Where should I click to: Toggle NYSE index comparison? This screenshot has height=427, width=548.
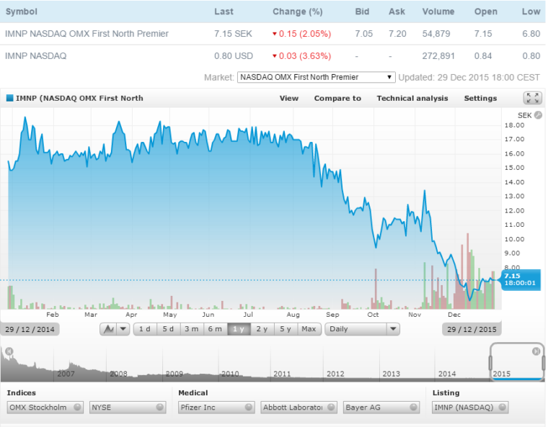pos(128,407)
